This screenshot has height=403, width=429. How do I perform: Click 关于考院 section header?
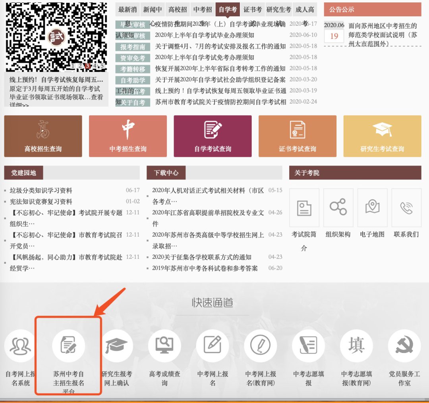coord(355,173)
